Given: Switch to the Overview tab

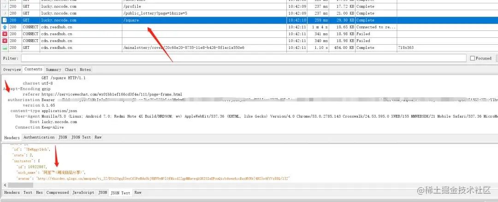Looking at the screenshot, I should (12, 70).
